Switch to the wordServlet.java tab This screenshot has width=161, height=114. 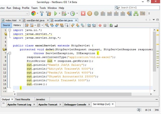coord(35,20)
